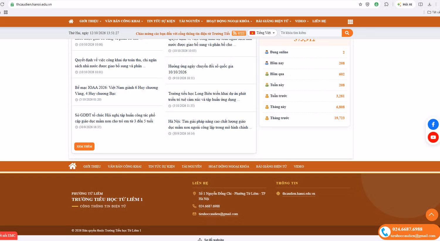
Task: Select GIỚI THIỆU in the footer menu
Action: [x=92, y=166]
